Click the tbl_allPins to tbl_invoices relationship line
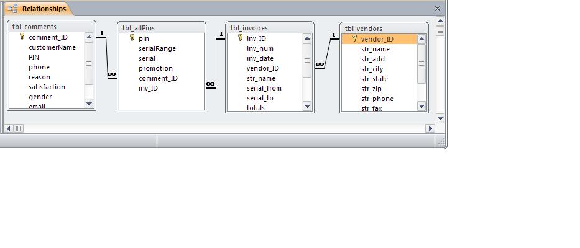Screen dimensions: 580x248 click(x=215, y=63)
